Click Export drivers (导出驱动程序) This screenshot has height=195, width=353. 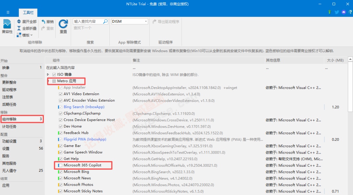166,22
